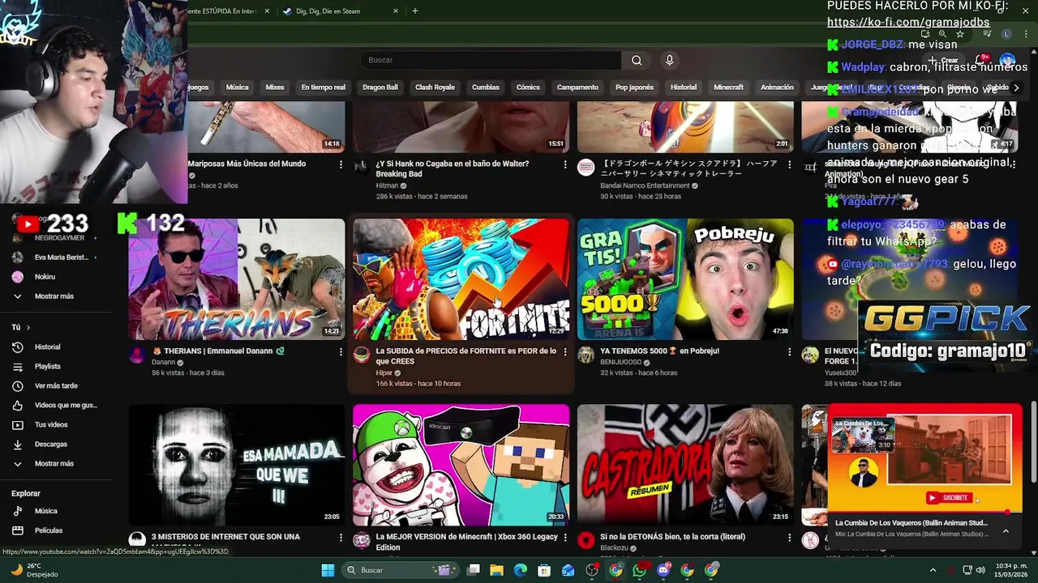Open options menu for Pobreju 5000 video
The width and height of the screenshot is (1038, 583).
pyautogui.click(x=789, y=351)
